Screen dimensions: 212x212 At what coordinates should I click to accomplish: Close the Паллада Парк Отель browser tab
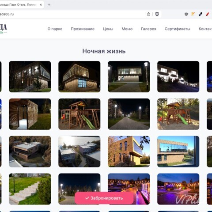pos(41,5)
